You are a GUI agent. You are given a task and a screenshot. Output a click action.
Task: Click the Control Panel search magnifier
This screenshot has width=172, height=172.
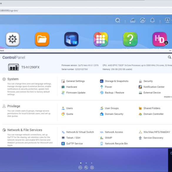point(169,57)
